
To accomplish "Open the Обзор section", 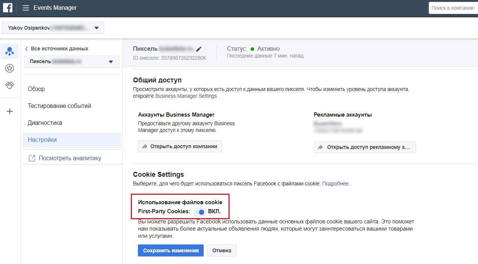I will click(36, 89).
